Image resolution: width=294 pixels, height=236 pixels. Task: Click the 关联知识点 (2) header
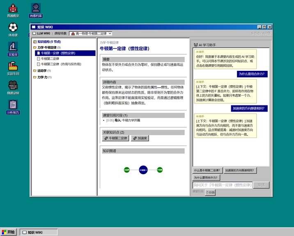point(143,132)
